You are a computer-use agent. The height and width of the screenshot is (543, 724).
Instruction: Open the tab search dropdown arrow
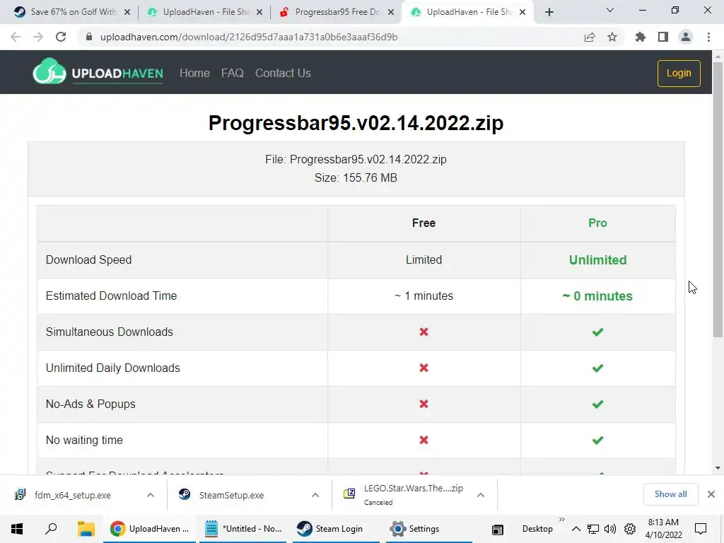(610, 10)
